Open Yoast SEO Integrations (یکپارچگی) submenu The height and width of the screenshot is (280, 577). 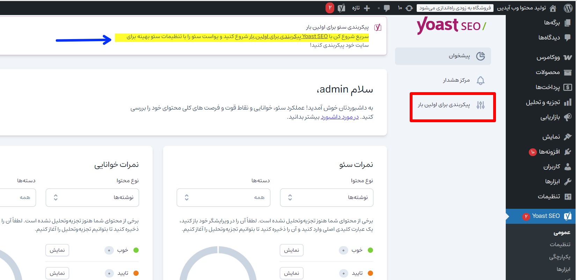(560, 257)
